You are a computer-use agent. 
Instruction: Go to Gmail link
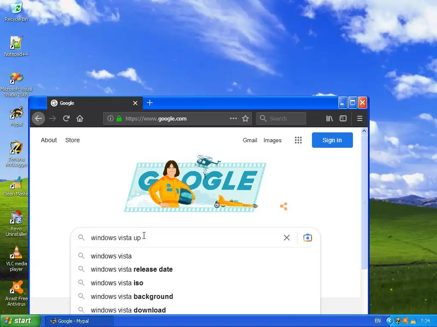coord(250,141)
